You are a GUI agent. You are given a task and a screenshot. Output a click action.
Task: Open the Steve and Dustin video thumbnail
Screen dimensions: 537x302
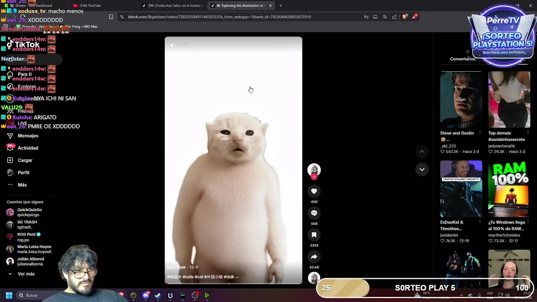[x=461, y=99]
